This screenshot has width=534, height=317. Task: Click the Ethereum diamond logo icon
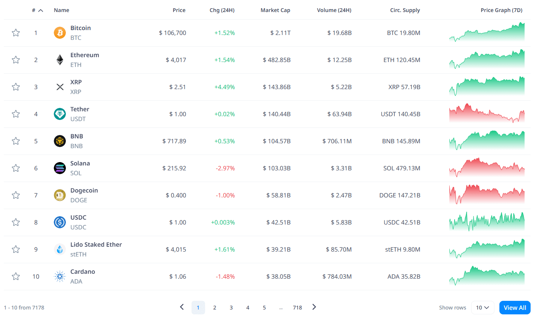pyautogui.click(x=60, y=60)
